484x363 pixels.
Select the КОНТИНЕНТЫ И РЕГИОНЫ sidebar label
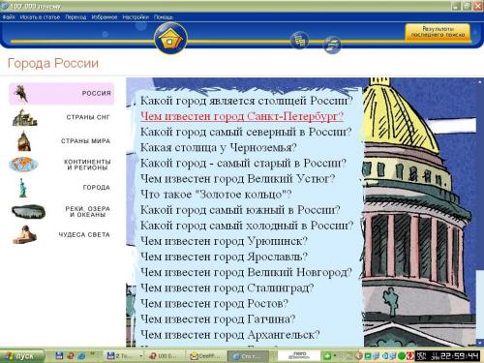pos(87,165)
